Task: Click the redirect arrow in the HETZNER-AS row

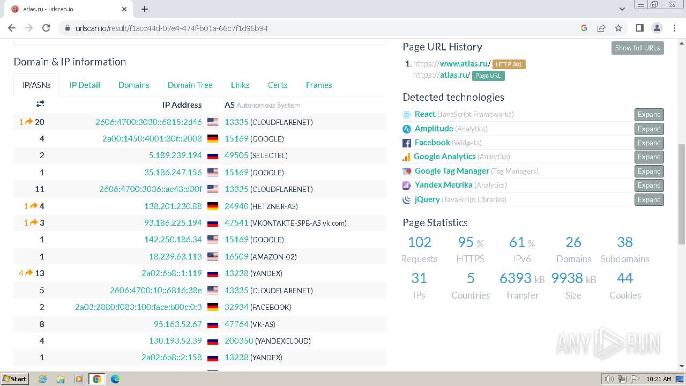Action: click(34, 206)
